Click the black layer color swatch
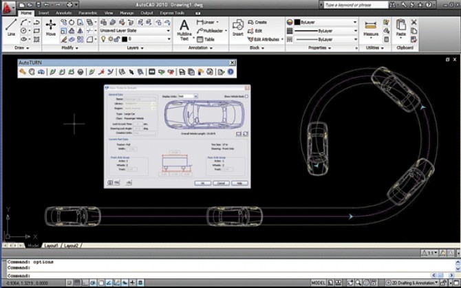 (x=125, y=39)
